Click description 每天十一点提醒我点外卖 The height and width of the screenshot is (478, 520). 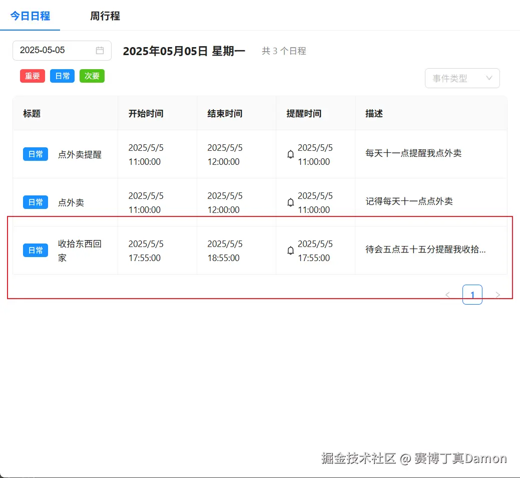[x=413, y=153]
